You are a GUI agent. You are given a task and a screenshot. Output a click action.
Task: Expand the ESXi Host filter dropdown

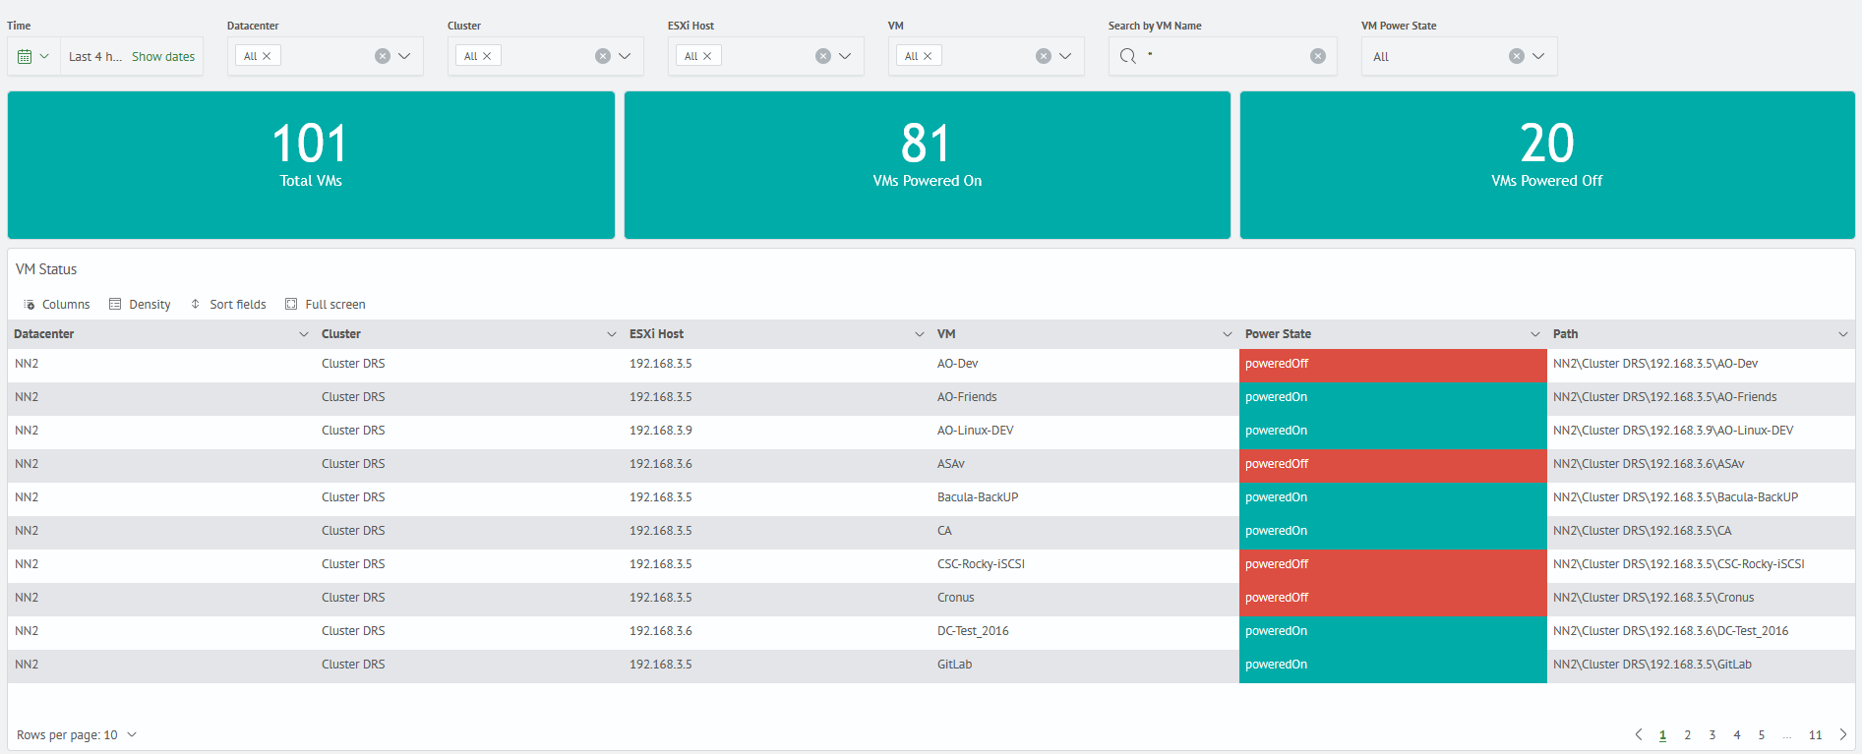tap(845, 56)
